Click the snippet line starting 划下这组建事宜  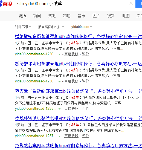[70, 103]
